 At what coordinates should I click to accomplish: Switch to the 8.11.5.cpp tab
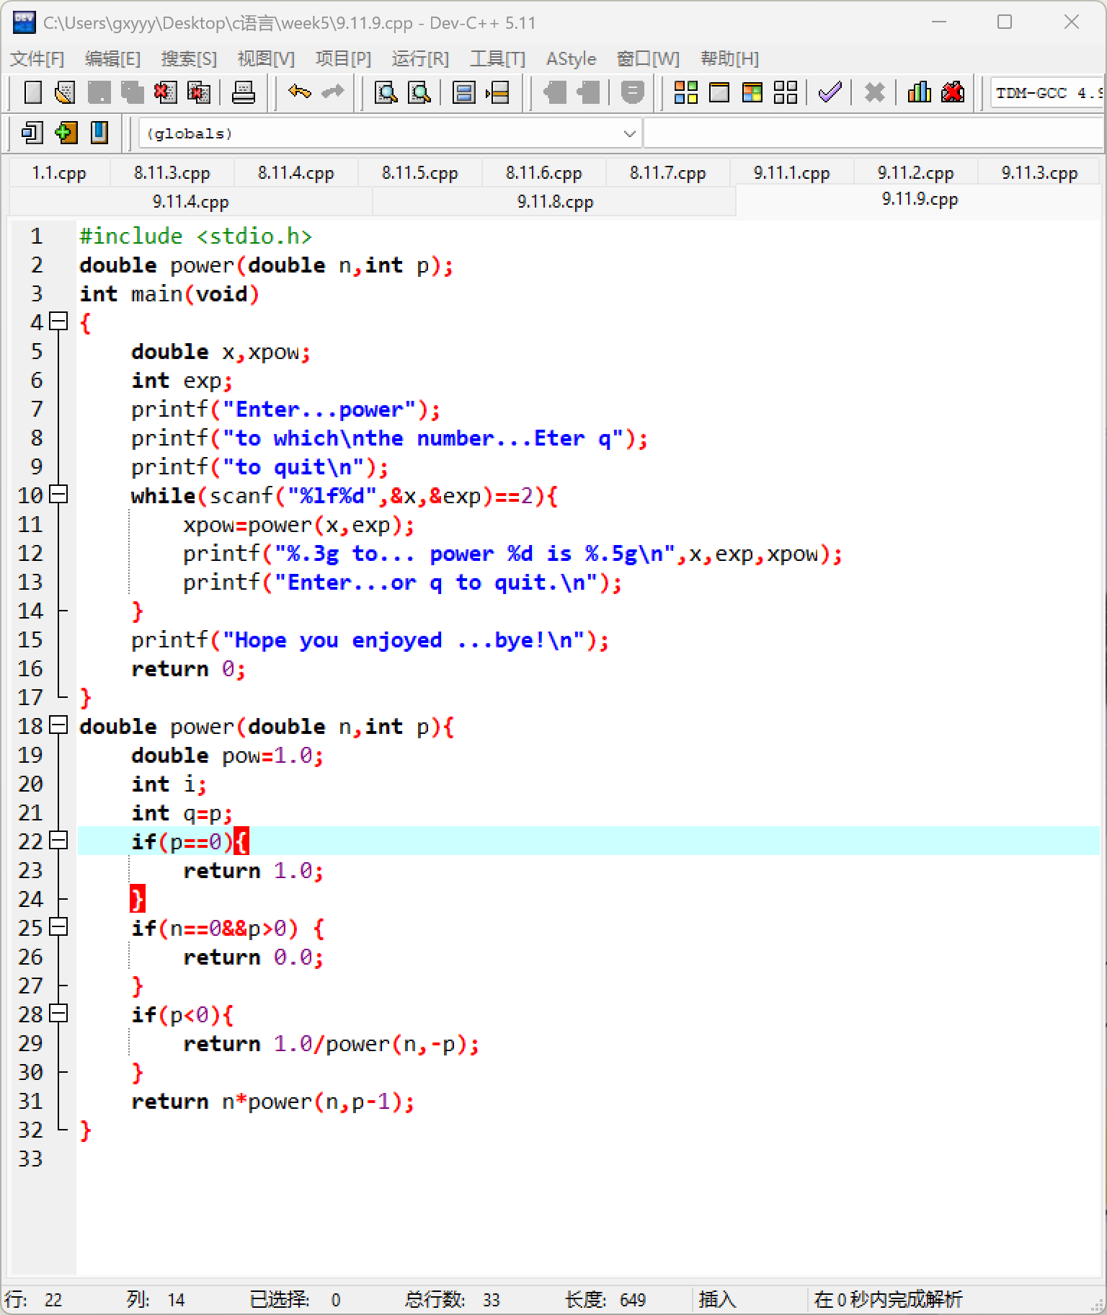click(419, 173)
